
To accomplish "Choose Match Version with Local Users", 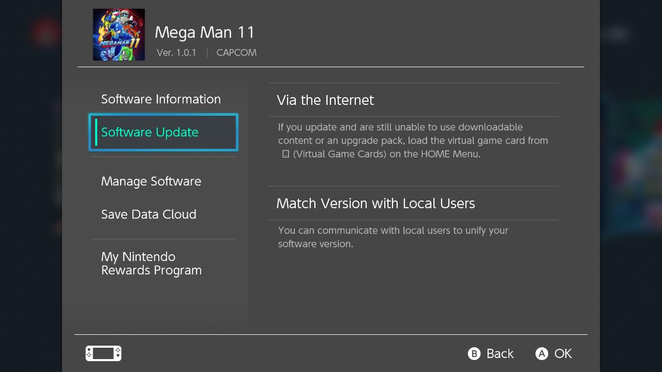I will click(x=414, y=203).
